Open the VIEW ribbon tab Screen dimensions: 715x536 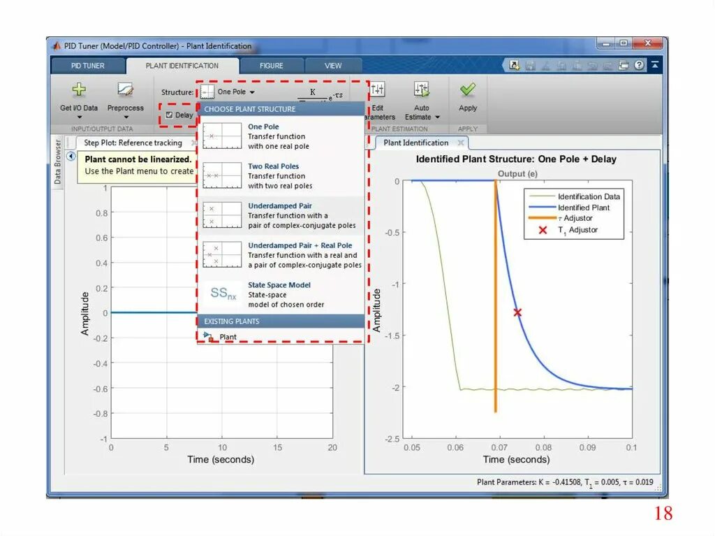click(x=333, y=66)
